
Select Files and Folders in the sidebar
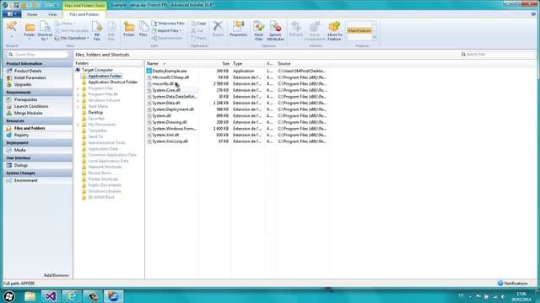click(x=30, y=128)
